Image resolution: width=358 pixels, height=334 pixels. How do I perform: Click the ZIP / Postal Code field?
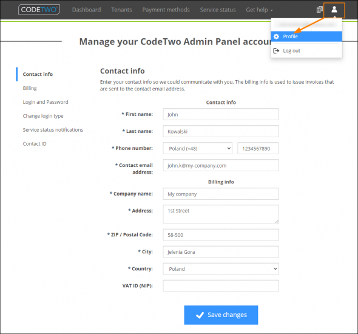coord(221,235)
